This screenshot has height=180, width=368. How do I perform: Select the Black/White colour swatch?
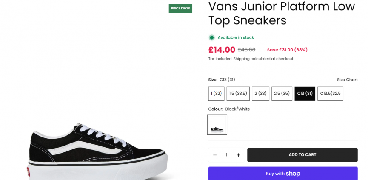click(217, 125)
